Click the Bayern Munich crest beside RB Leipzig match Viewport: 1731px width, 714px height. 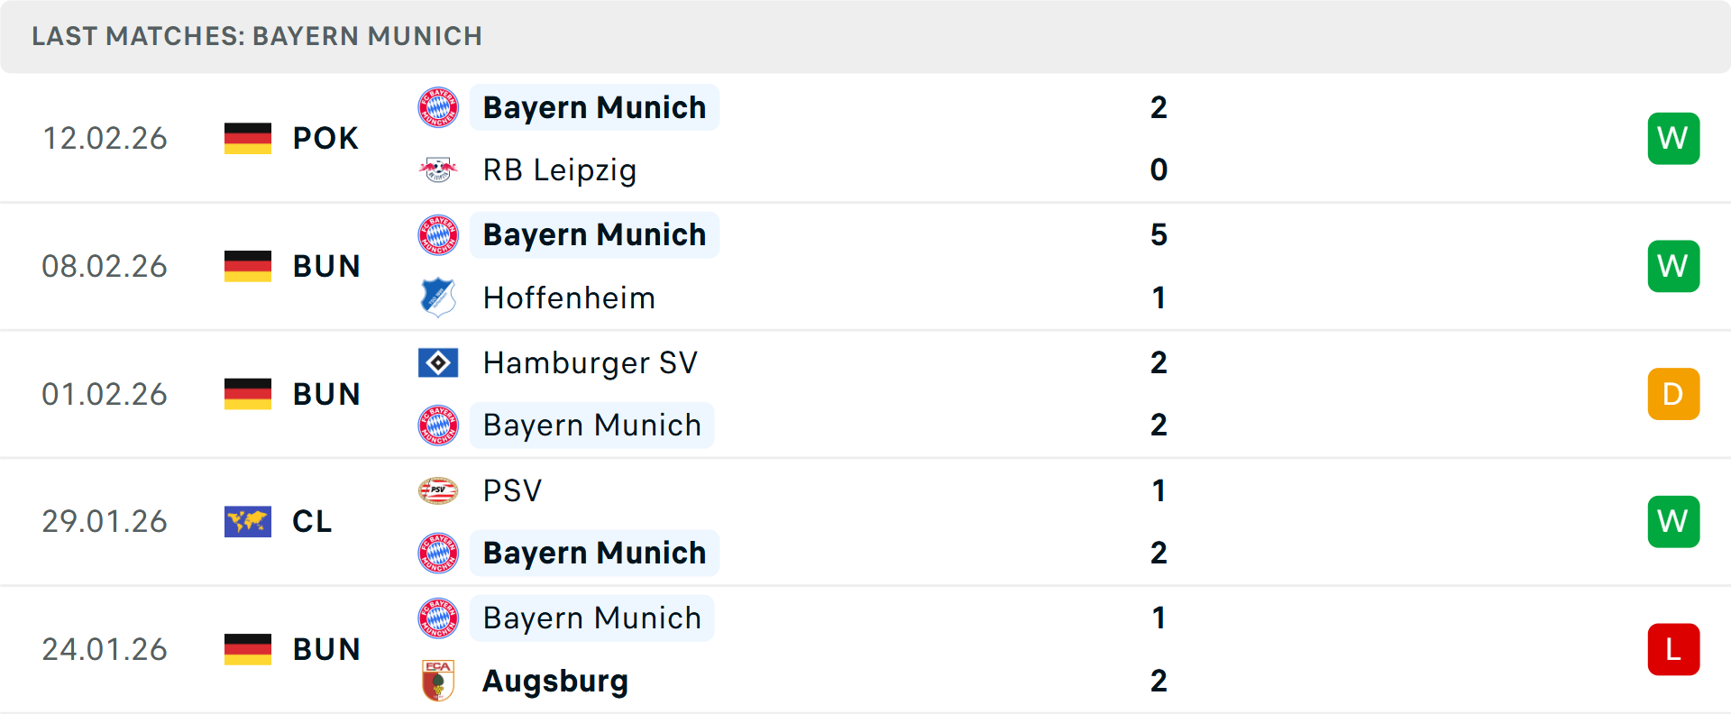click(438, 106)
